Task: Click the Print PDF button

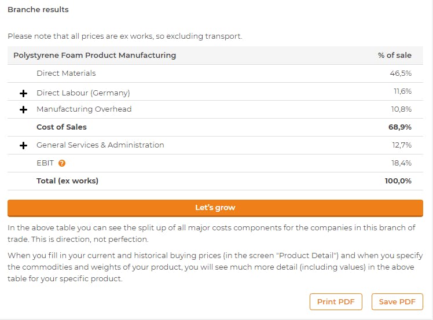Action: coord(336,301)
